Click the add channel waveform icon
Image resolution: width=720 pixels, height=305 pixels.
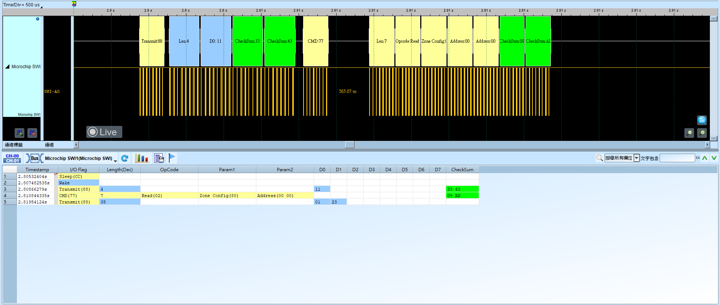[20, 133]
